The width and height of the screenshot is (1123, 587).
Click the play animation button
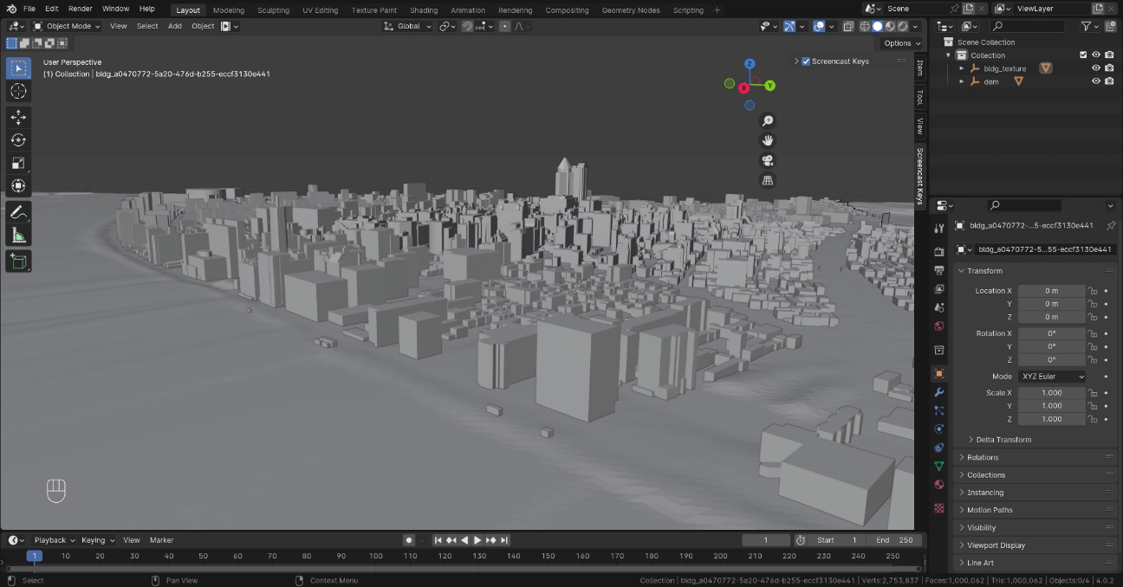coord(477,540)
